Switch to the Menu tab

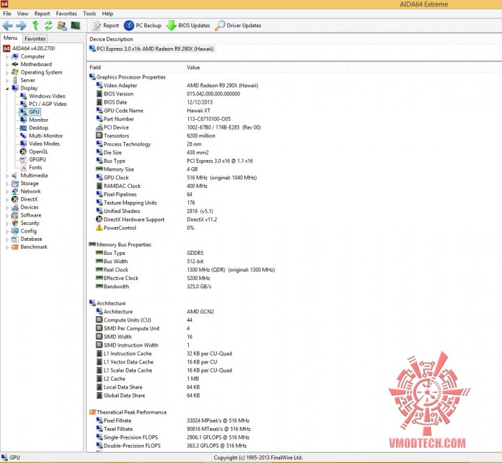click(x=10, y=38)
